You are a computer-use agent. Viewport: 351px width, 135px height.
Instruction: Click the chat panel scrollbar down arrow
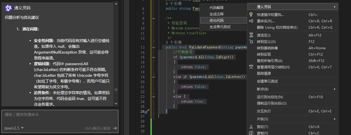[x=116, y=103]
